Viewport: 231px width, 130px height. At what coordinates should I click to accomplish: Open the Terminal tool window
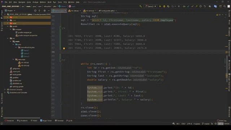coord(59,121)
